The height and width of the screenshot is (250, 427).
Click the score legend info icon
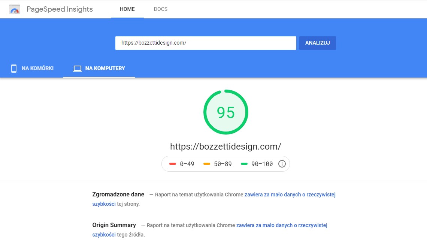(x=282, y=164)
